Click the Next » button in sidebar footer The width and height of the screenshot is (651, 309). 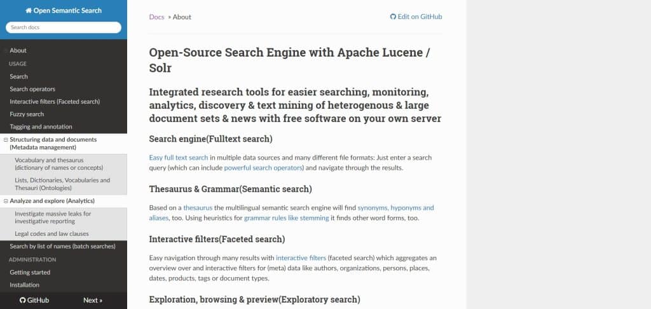pyautogui.click(x=93, y=300)
